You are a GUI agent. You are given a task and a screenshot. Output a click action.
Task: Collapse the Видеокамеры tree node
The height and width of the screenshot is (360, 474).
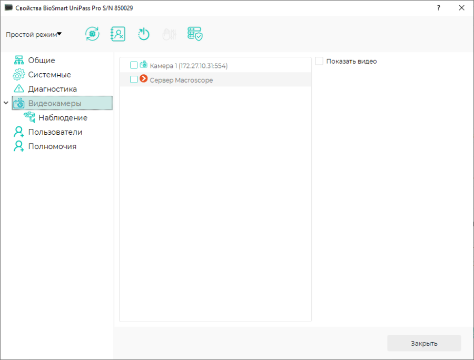(6, 103)
